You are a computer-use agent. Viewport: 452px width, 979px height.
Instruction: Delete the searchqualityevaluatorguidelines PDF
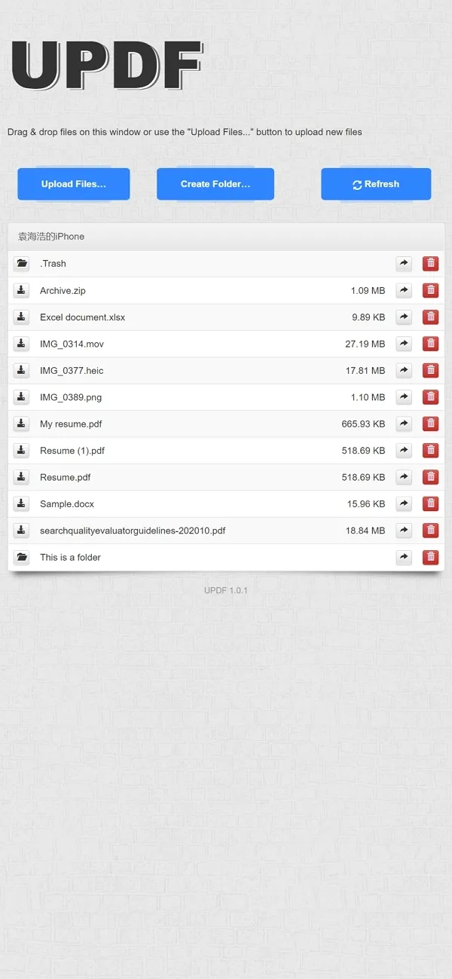click(430, 531)
